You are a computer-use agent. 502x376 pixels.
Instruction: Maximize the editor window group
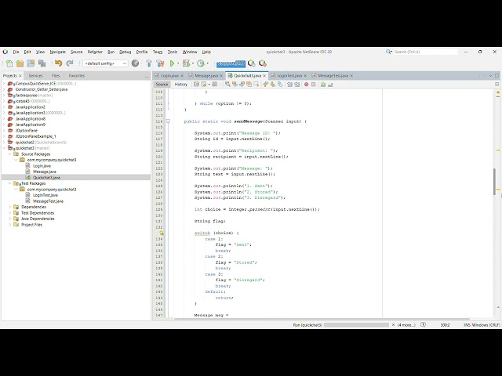click(x=497, y=76)
